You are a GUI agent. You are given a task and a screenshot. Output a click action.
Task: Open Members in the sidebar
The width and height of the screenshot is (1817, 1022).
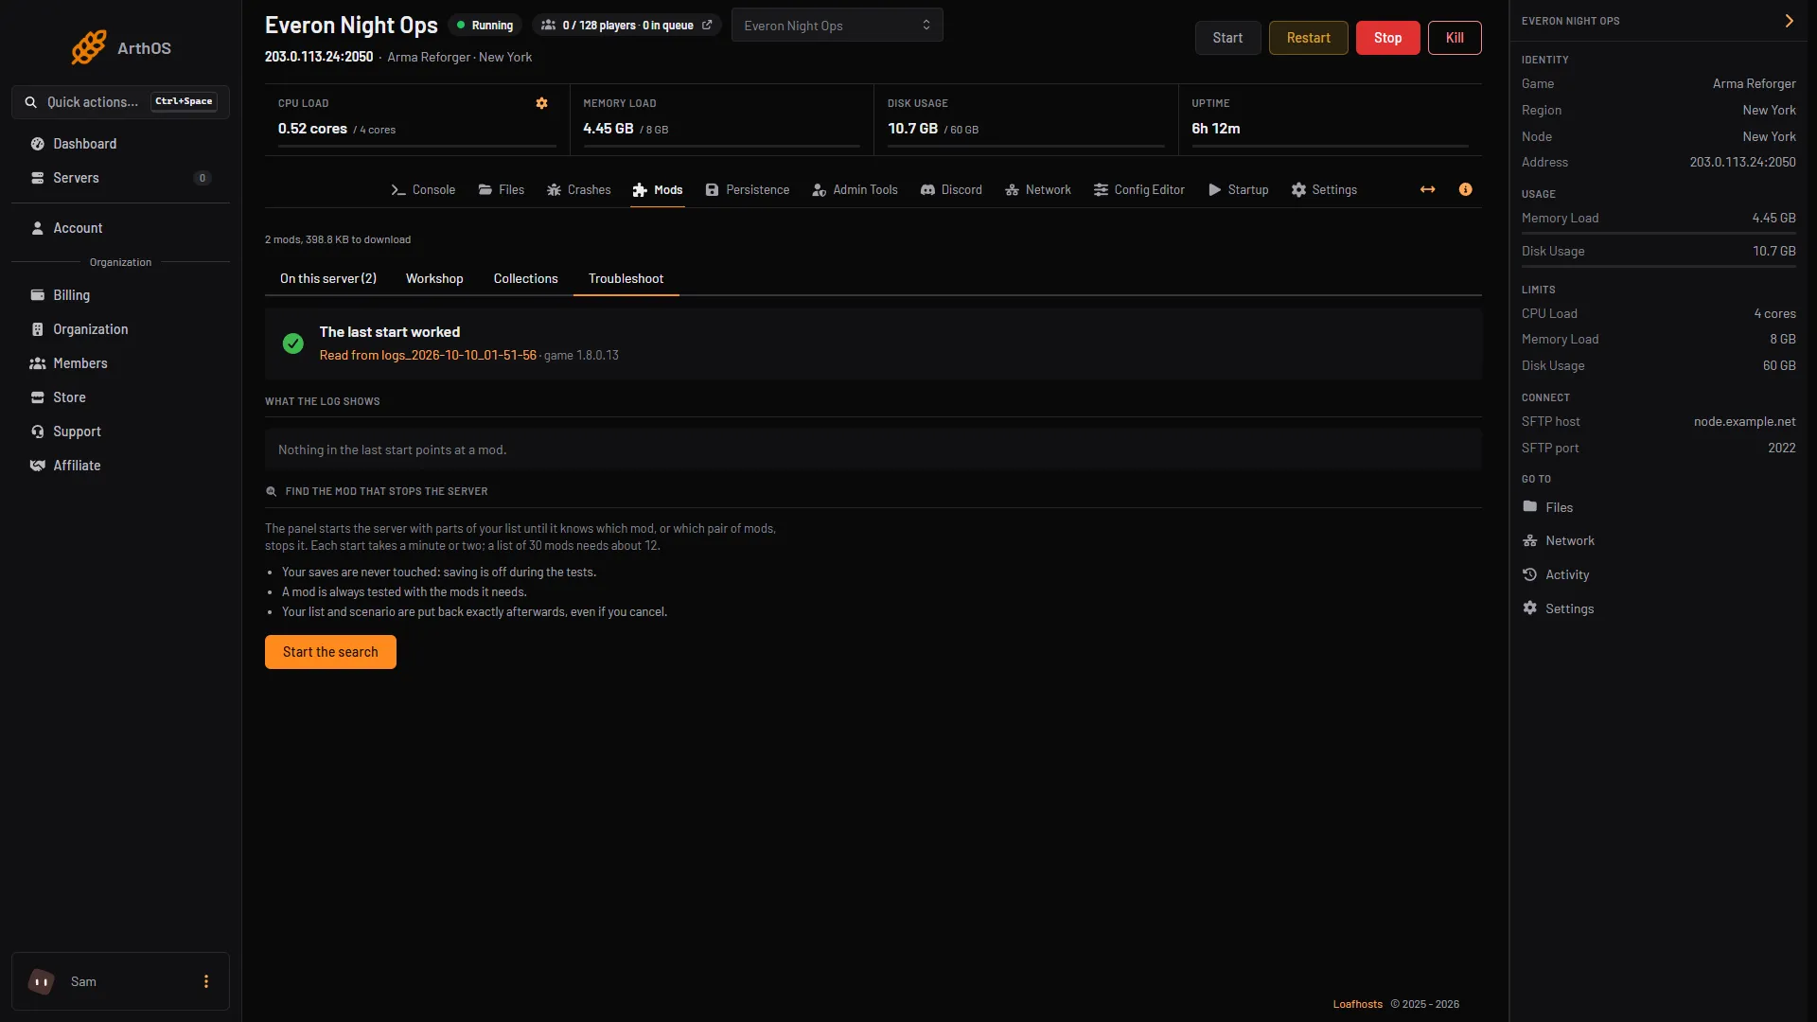(x=120, y=363)
